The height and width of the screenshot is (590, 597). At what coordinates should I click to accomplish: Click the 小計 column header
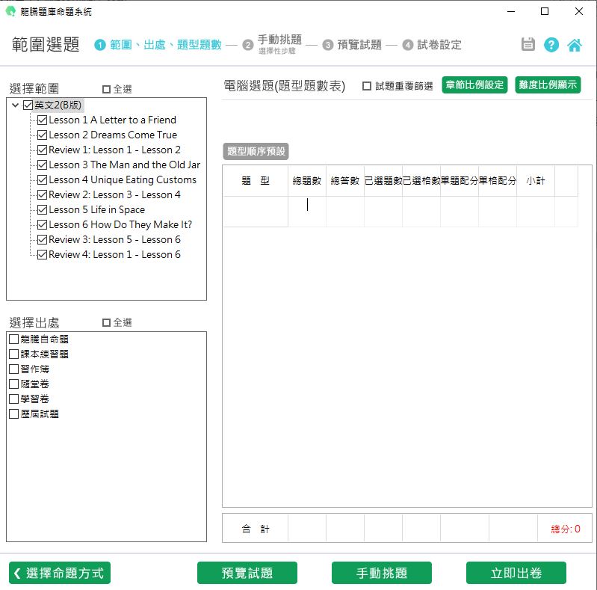point(535,181)
